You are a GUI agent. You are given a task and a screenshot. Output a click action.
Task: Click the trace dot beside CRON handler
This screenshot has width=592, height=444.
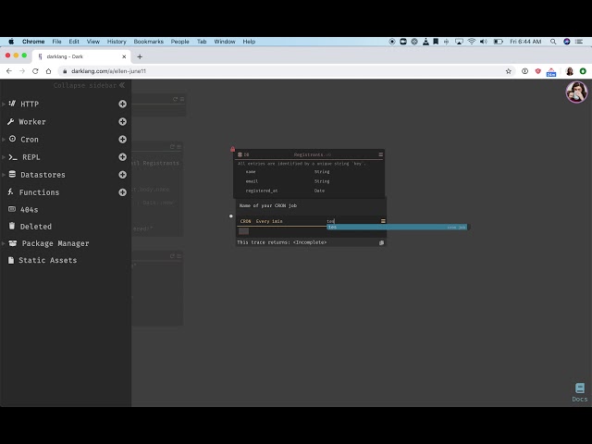tap(231, 216)
